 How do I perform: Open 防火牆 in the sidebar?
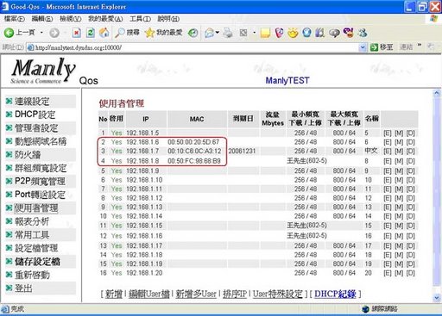[x=28, y=155]
